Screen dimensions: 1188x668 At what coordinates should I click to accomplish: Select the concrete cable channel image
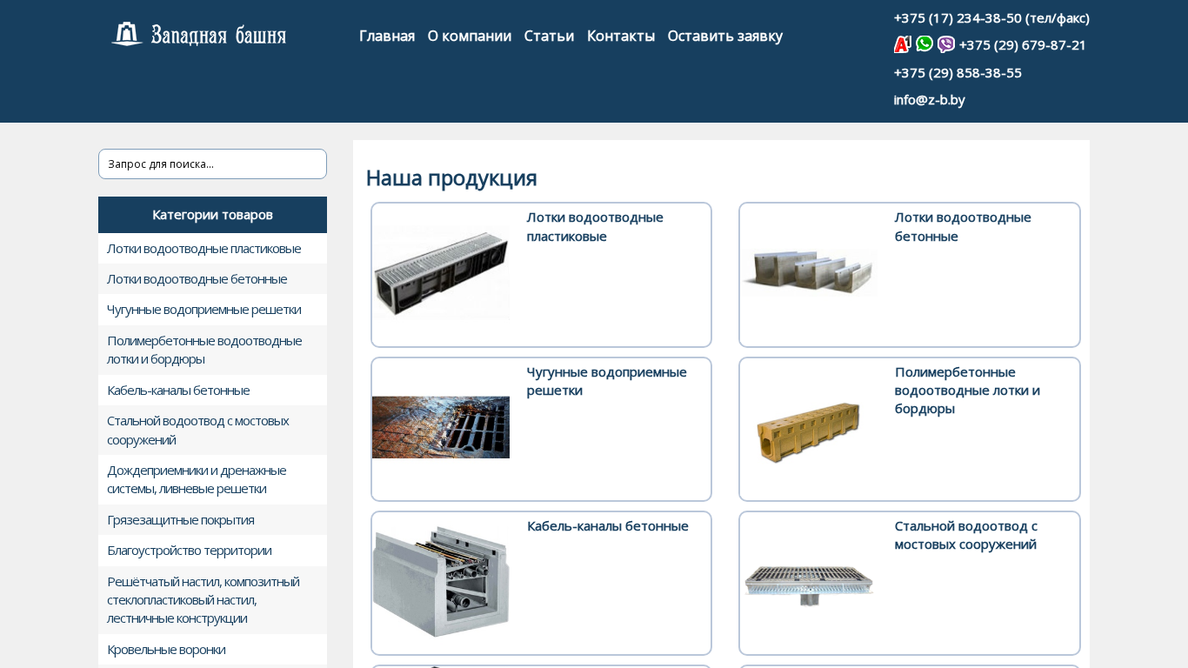point(441,582)
